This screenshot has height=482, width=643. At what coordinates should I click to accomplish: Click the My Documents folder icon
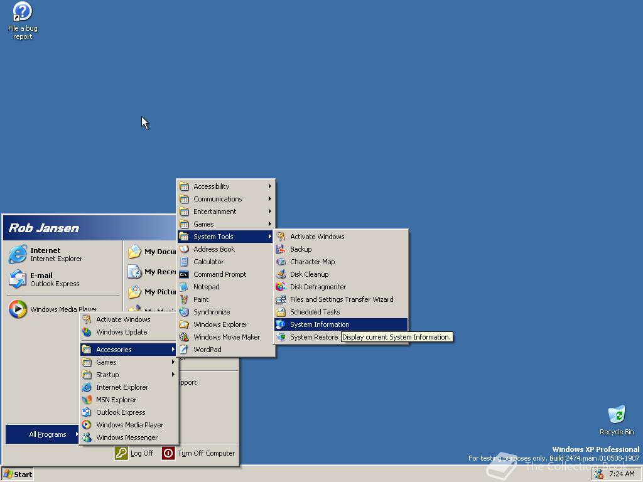(134, 251)
